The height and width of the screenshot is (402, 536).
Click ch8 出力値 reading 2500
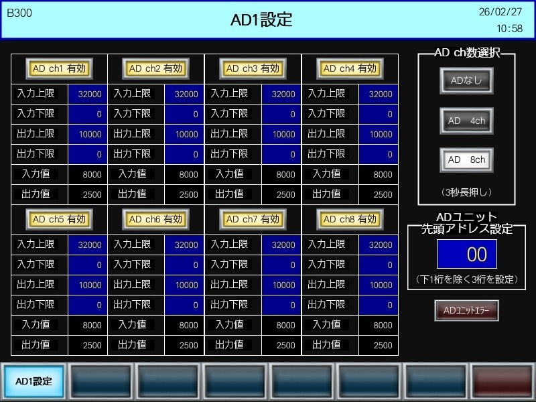pos(379,346)
